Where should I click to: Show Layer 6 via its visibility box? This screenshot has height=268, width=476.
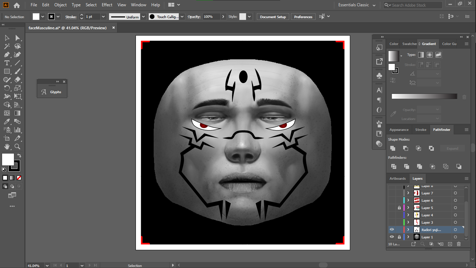(392, 200)
